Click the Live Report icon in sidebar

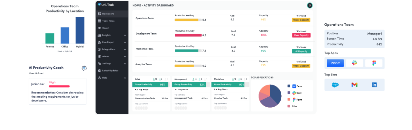(99, 42)
